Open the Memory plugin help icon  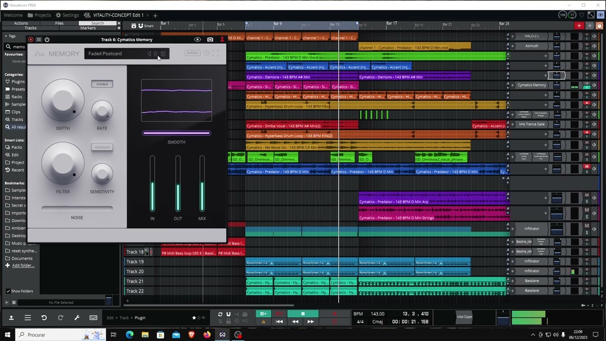tap(206, 53)
